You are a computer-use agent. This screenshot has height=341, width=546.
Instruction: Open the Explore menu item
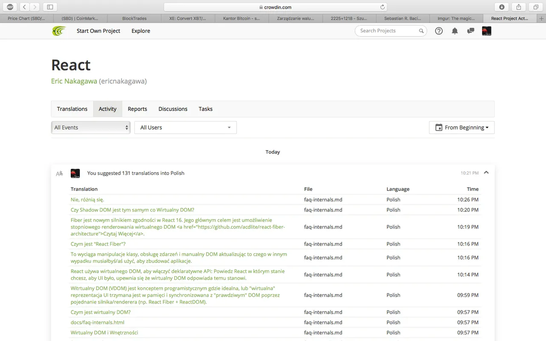(x=141, y=31)
